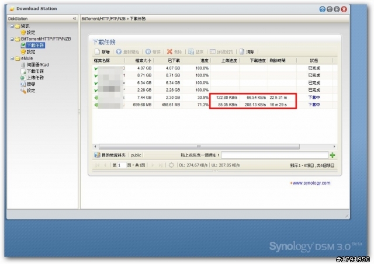Collapse the BitTorrent/HTTP/FTP/NZB tree folder
374x264 pixels.
click(x=12, y=39)
